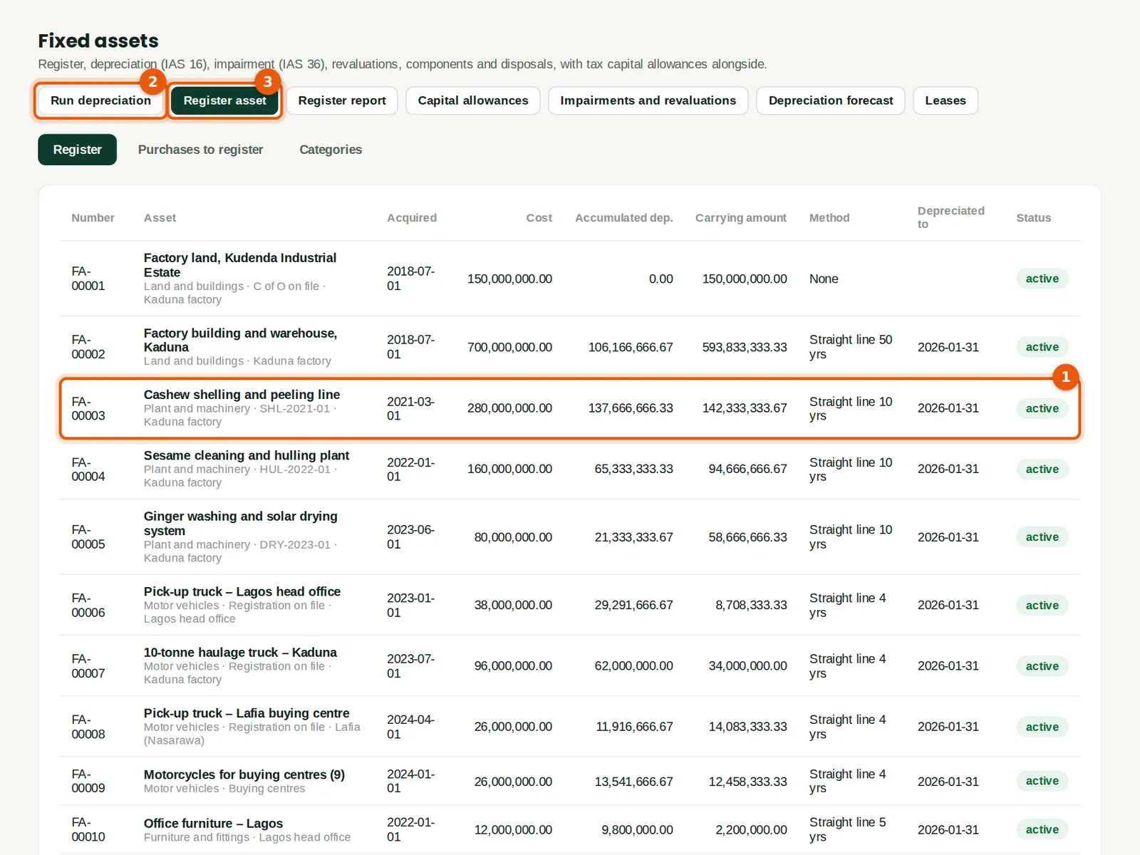
Task: Open Impairments and revaluations
Action: [648, 100]
